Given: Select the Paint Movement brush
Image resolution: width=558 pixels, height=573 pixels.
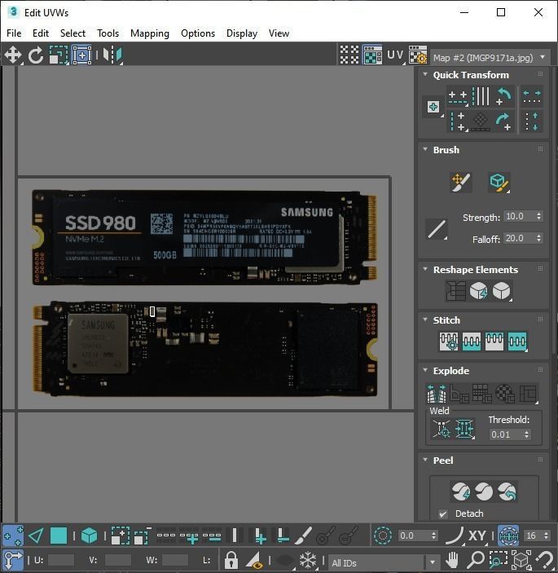Looking at the screenshot, I should 461,182.
